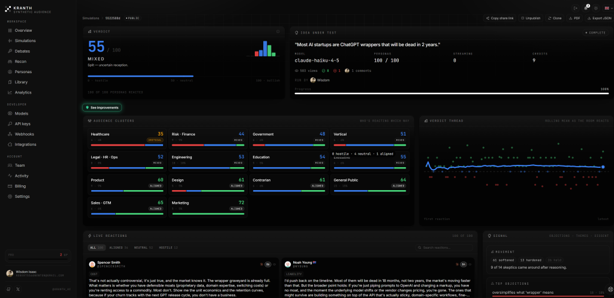Click the latest point on the verdict thread line
Image resolution: width=614 pixels, height=298 pixels.
click(x=603, y=167)
